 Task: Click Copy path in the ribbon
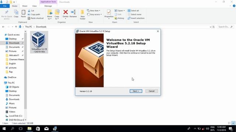34,14
